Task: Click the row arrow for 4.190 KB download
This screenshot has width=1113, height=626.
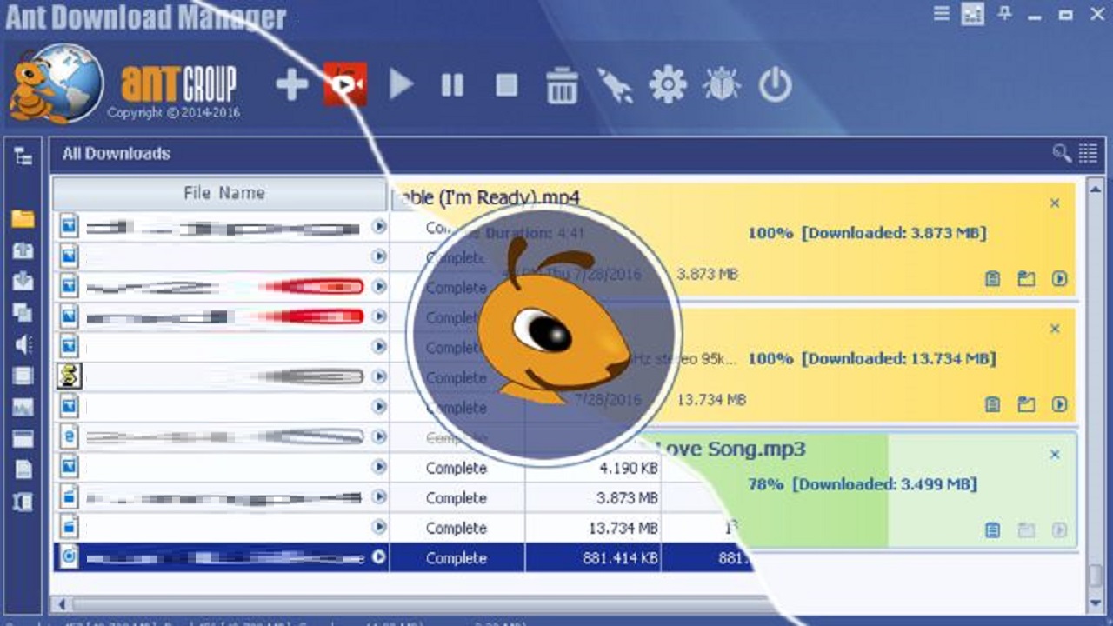Action: click(379, 467)
